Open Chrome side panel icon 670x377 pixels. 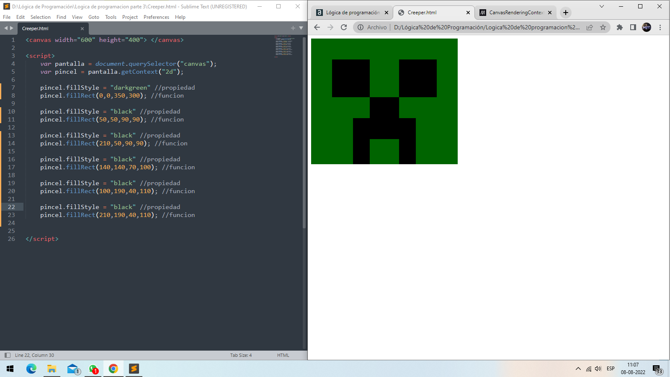pos(633,27)
